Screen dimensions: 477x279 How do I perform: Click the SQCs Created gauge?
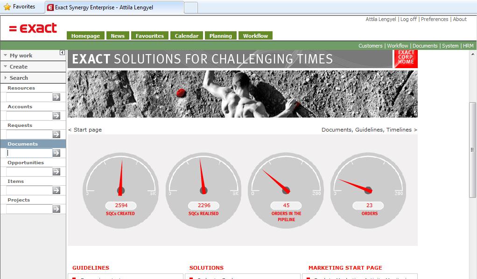tap(120, 190)
